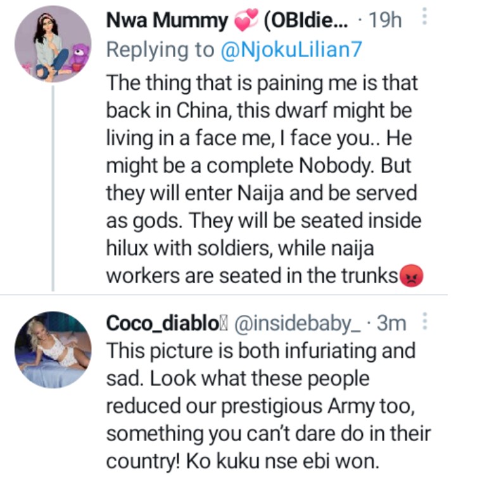The height and width of the screenshot is (479, 487).
Task: Click the Nwa Mummy display name
Action: [x=167, y=21]
